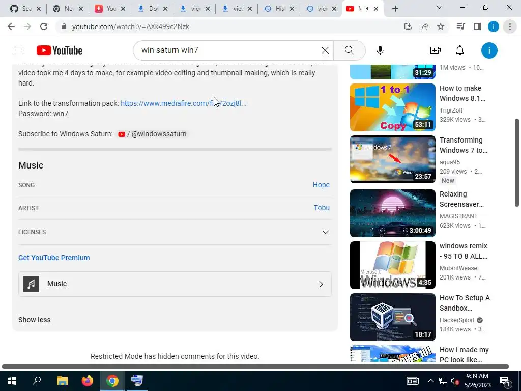Open windows remix 95 TO 8 thumbnail
Screen dimensions: 521x391
(x=392, y=265)
